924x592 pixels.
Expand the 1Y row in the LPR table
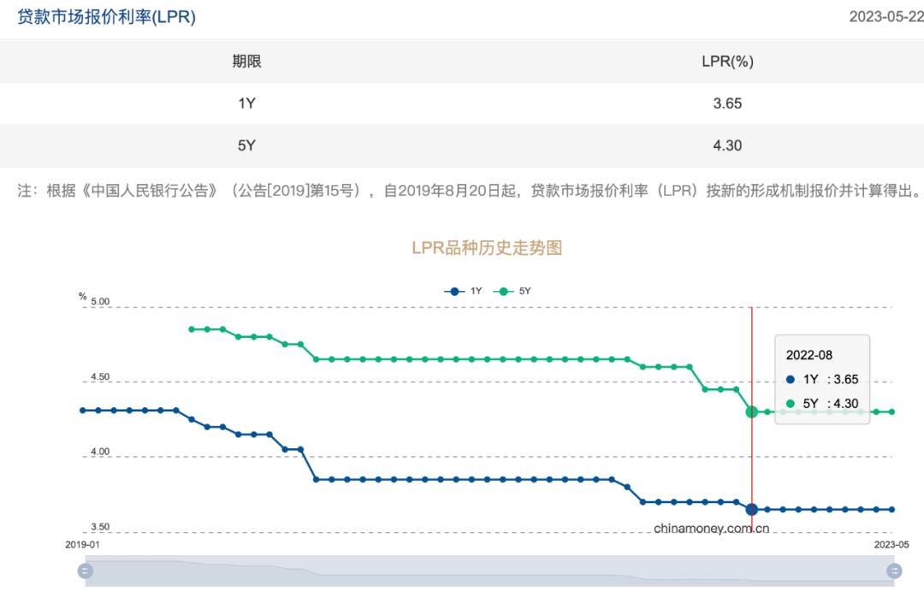click(x=248, y=104)
